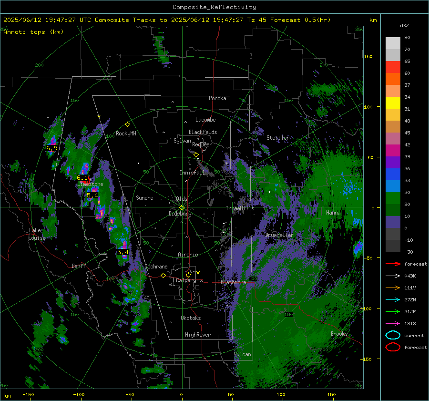This screenshot has height=401, width=429.
Task: Select the white 04DK arrow symbol
Action: pyautogui.click(x=393, y=276)
